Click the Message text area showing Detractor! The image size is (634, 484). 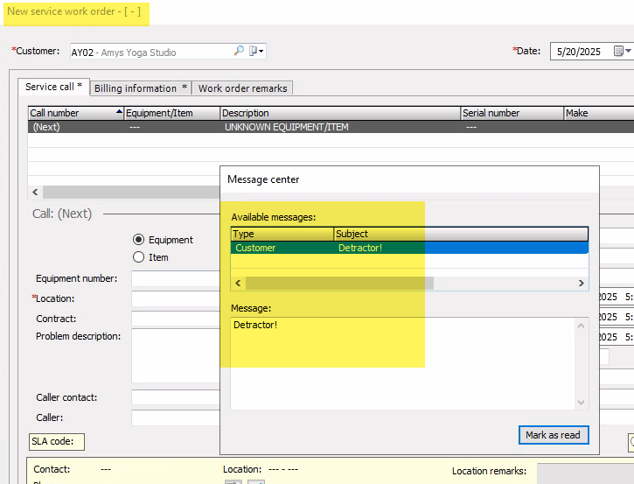tap(403, 363)
